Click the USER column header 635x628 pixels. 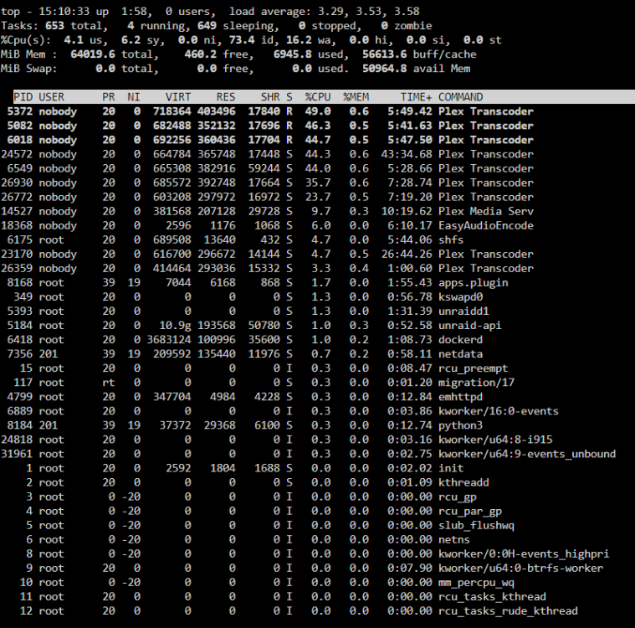(x=51, y=97)
